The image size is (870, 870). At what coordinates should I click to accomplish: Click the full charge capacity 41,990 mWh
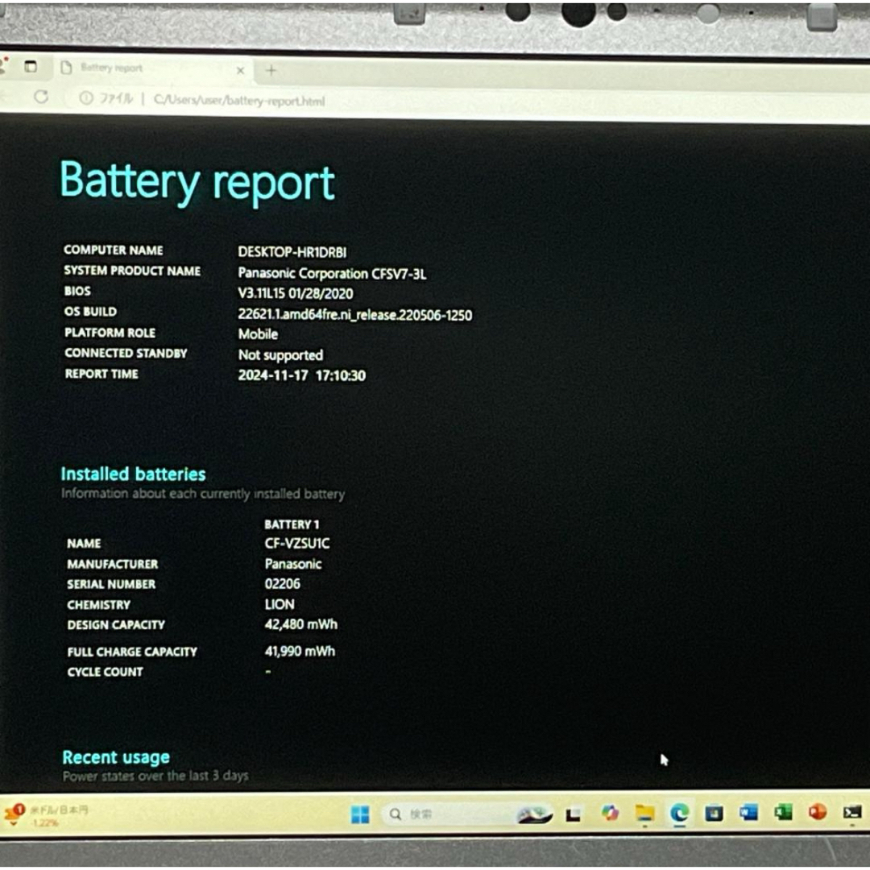pyautogui.click(x=300, y=652)
